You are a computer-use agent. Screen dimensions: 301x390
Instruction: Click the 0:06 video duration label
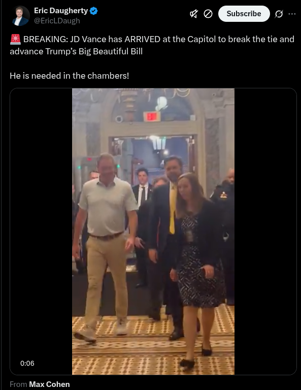(27, 364)
